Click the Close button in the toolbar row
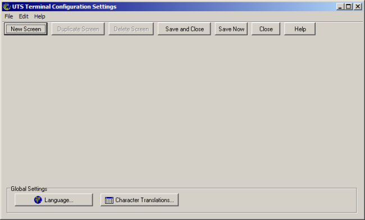The height and width of the screenshot is (220, 365). pos(266,29)
